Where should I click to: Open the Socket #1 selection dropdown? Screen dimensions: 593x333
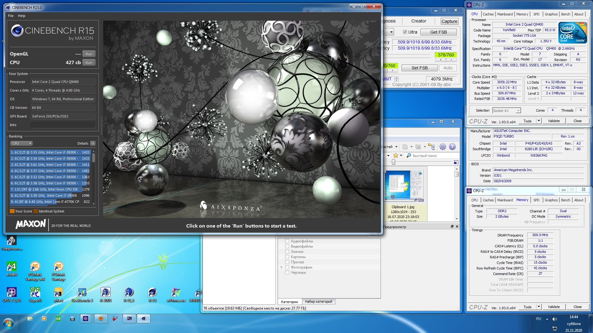click(x=507, y=111)
